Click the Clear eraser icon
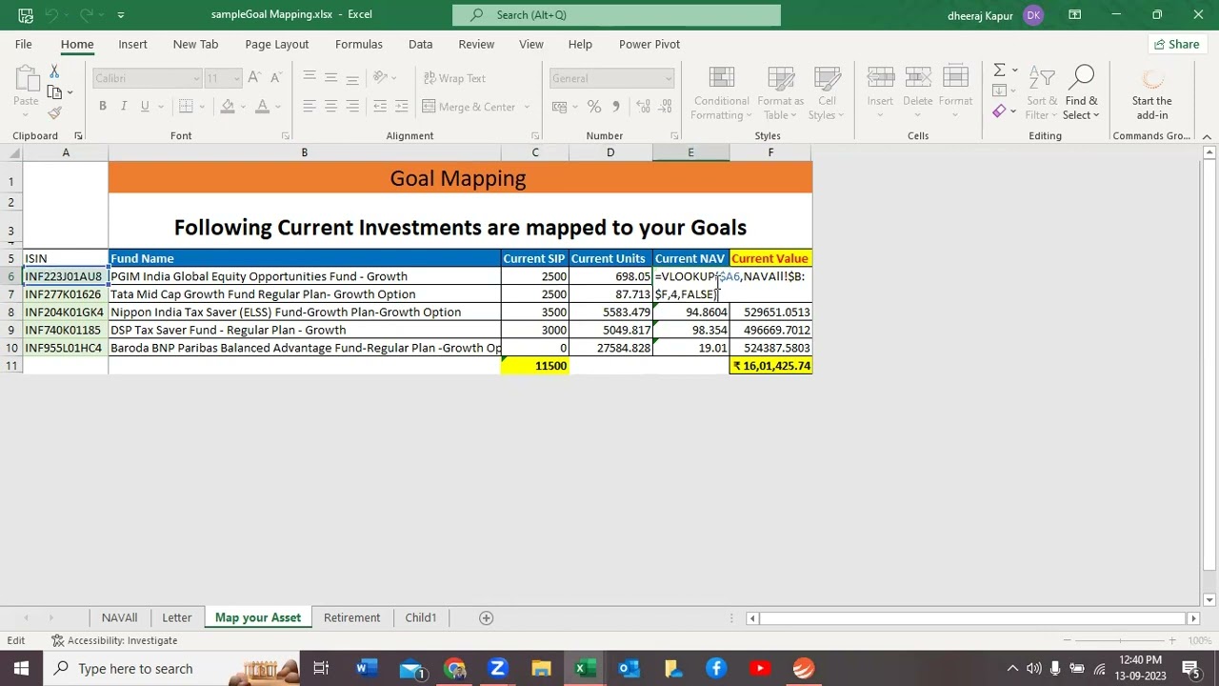The image size is (1219, 686). 999,111
